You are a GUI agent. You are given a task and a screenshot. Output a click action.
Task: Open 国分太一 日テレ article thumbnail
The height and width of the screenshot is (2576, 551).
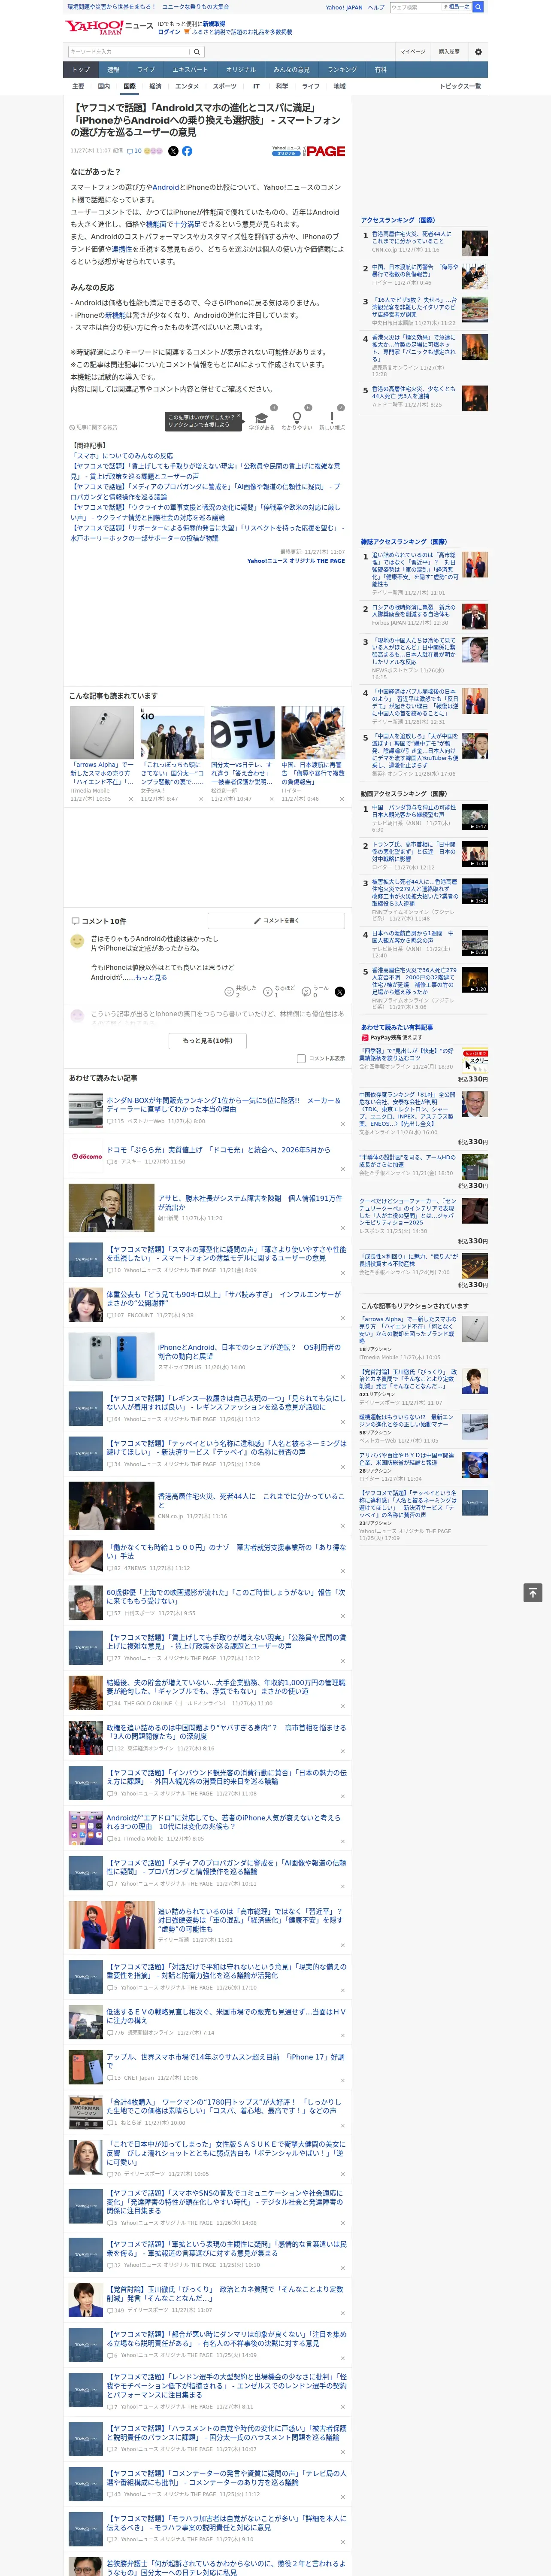point(242,733)
